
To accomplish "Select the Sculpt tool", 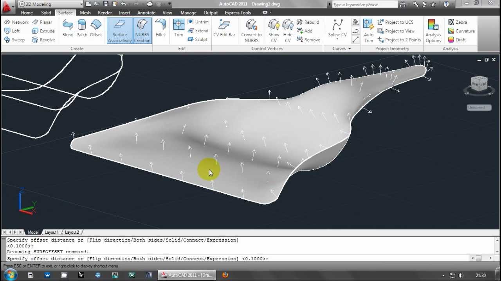I will pos(198,39).
